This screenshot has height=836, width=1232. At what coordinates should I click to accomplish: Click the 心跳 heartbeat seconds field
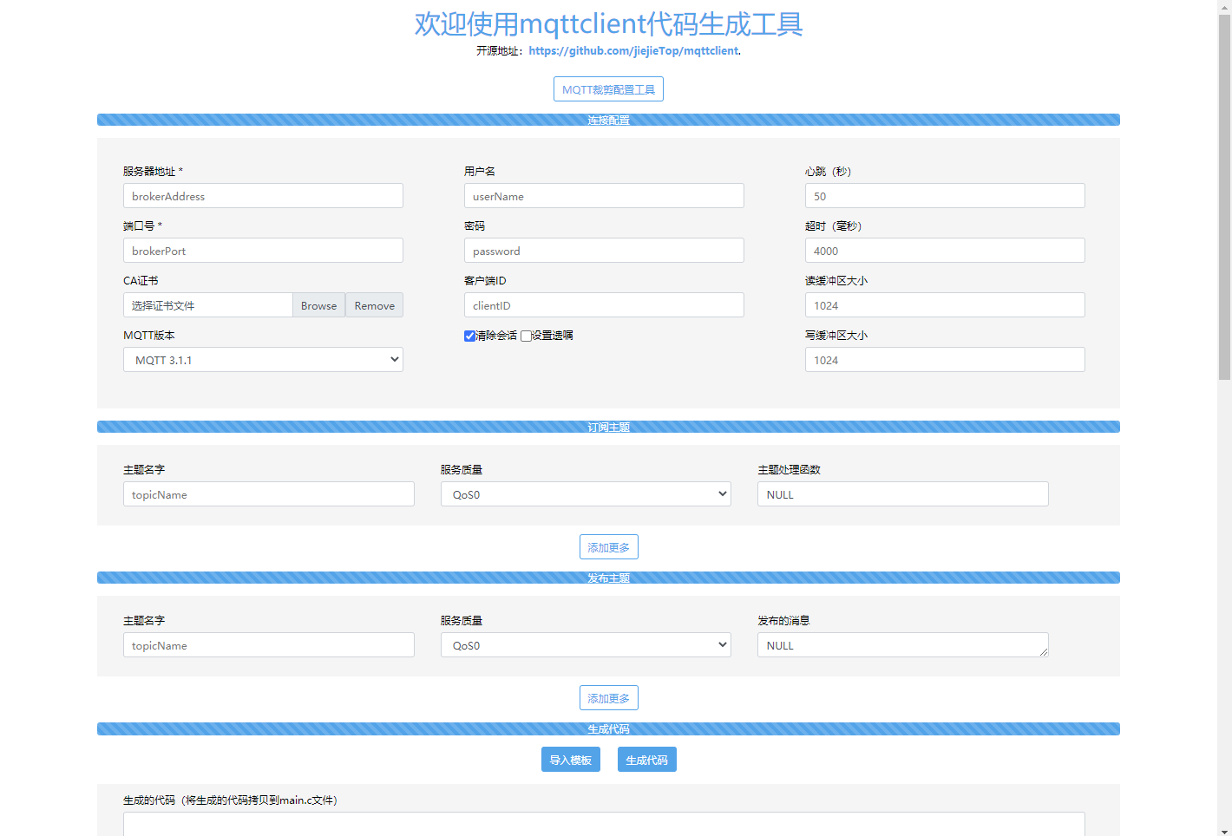[944, 195]
